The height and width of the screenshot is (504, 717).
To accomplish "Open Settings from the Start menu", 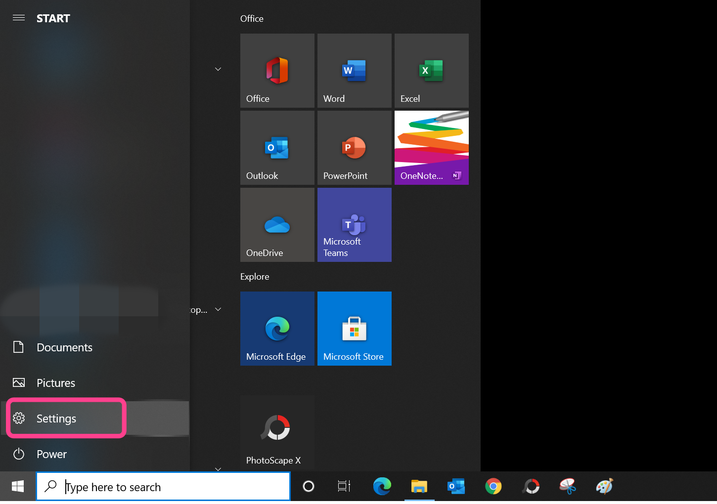I will pyautogui.click(x=56, y=419).
